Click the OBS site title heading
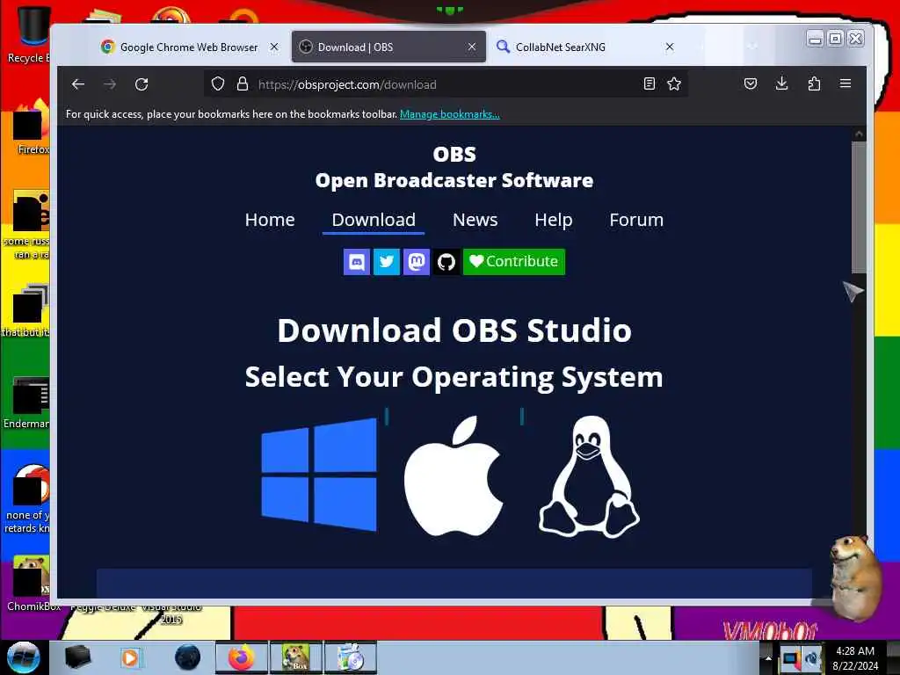Screen dimensions: 900x675 pos(454,167)
